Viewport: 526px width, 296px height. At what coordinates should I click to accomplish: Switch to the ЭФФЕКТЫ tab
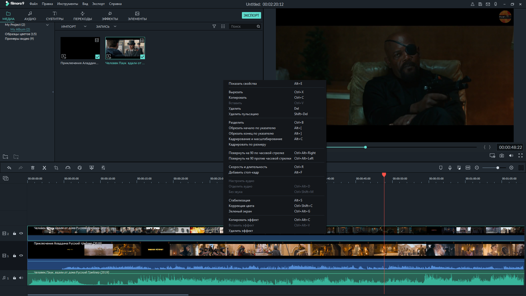[x=110, y=16]
